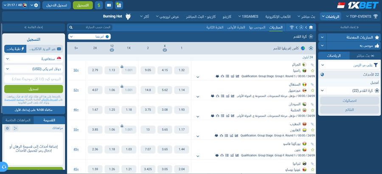Open the wallet/card icon in top bar

pyautogui.click(x=109, y=5)
